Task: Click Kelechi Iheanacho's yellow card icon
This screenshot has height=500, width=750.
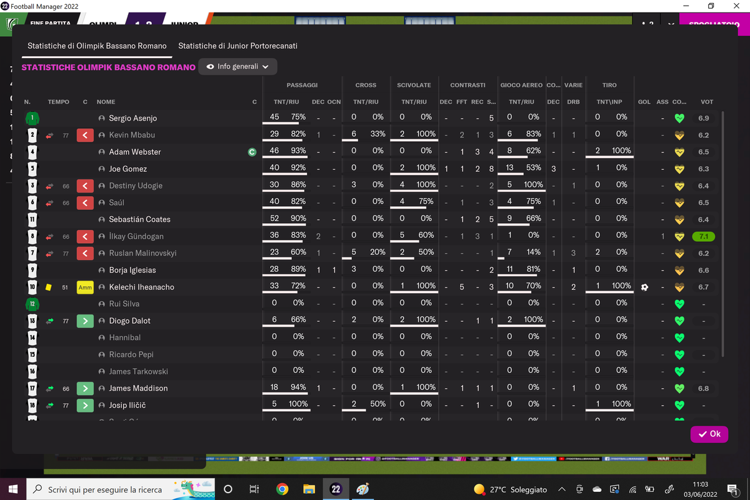Action: coord(49,287)
